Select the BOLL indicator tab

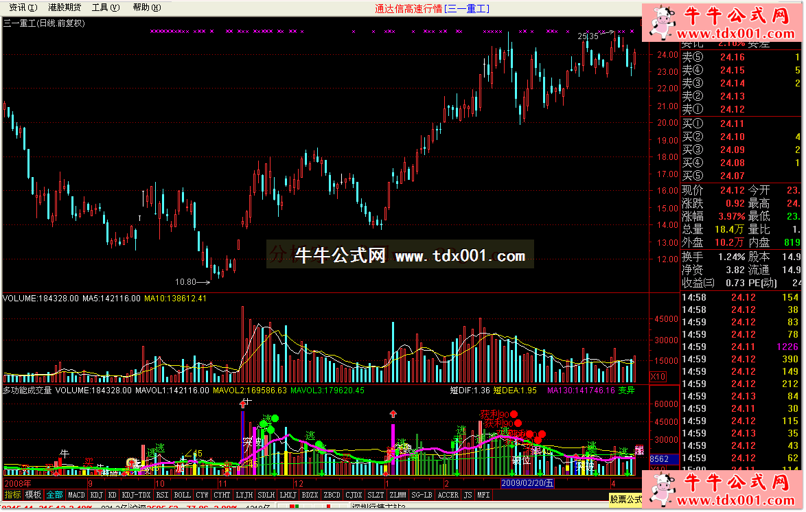click(183, 495)
